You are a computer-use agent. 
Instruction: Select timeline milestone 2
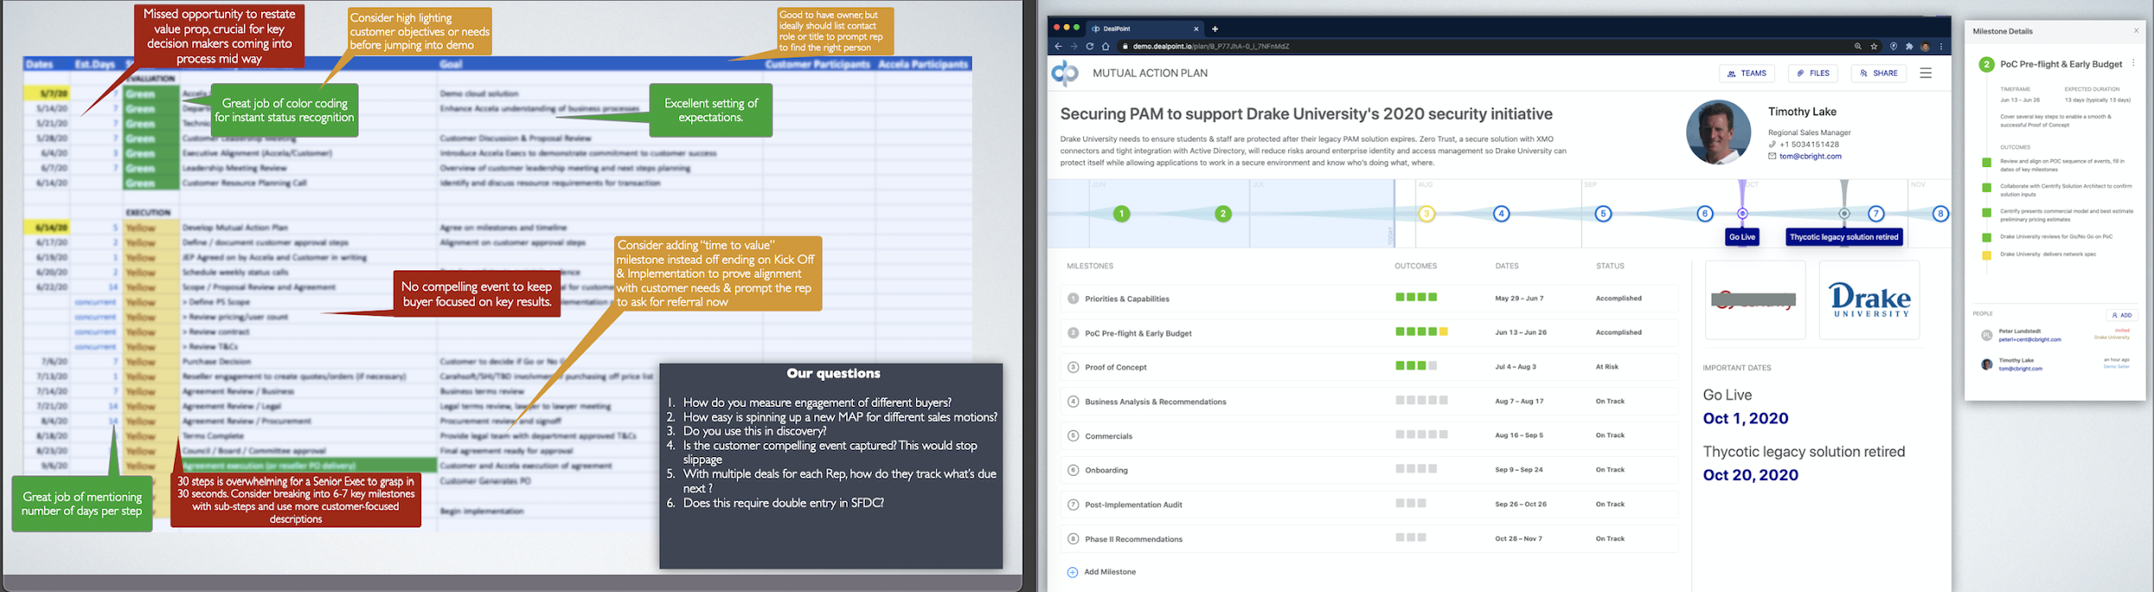[x=1223, y=213]
